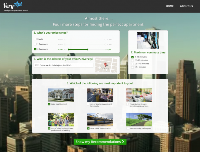Click the office address input field
Image resolution: width=200 pixels, height=152 pixels.
(64, 65)
